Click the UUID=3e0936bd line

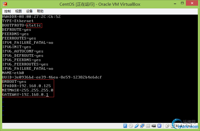tap(52, 77)
